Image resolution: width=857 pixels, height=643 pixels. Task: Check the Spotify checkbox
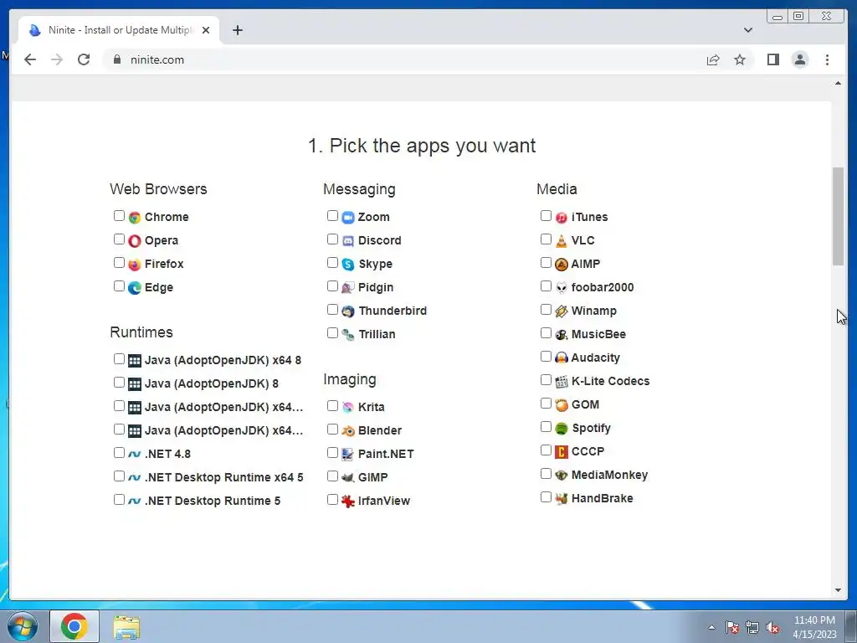[x=546, y=427]
